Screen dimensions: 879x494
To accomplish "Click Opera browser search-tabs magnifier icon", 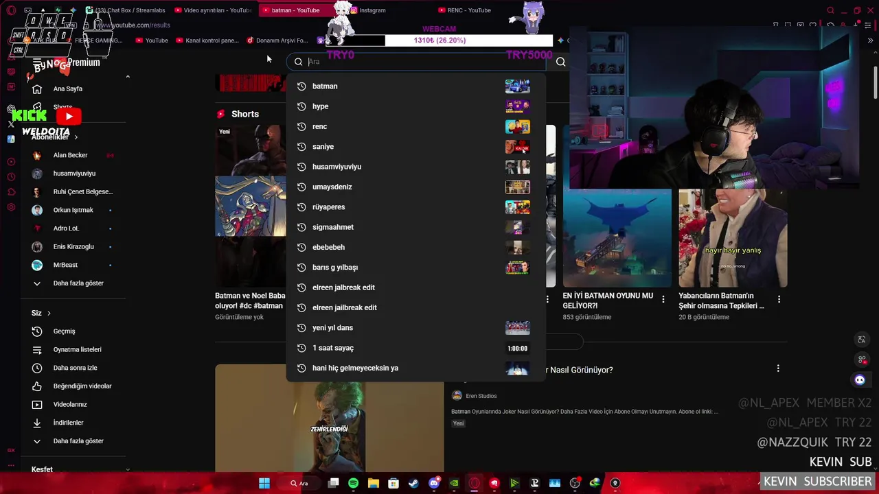I will (x=830, y=10).
